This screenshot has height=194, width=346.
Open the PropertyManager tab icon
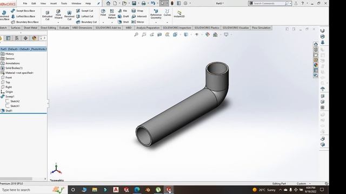click(8, 38)
